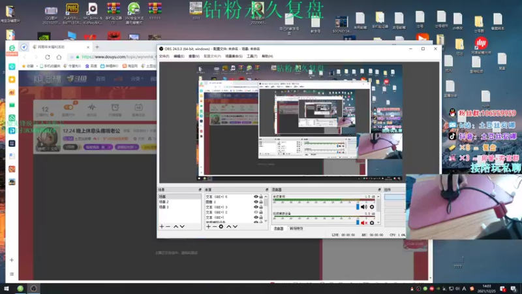The height and width of the screenshot is (294, 522).
Task: Select the '图像 2' source row
Action: tap(234, 202)
